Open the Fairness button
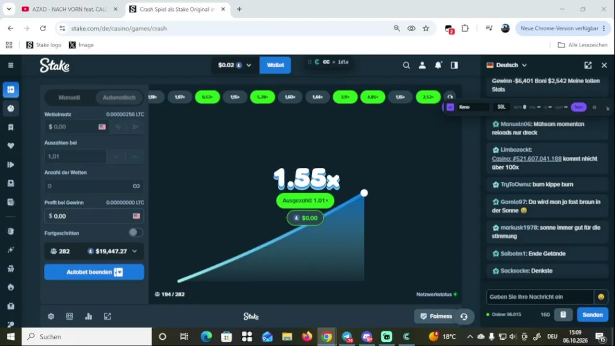 click(x=436, y=316)
